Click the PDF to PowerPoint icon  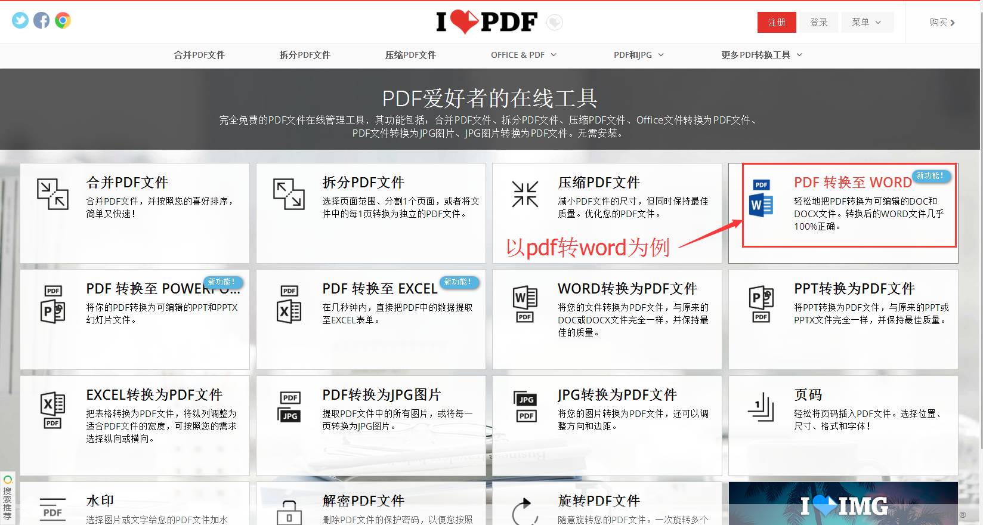point(52,304)
